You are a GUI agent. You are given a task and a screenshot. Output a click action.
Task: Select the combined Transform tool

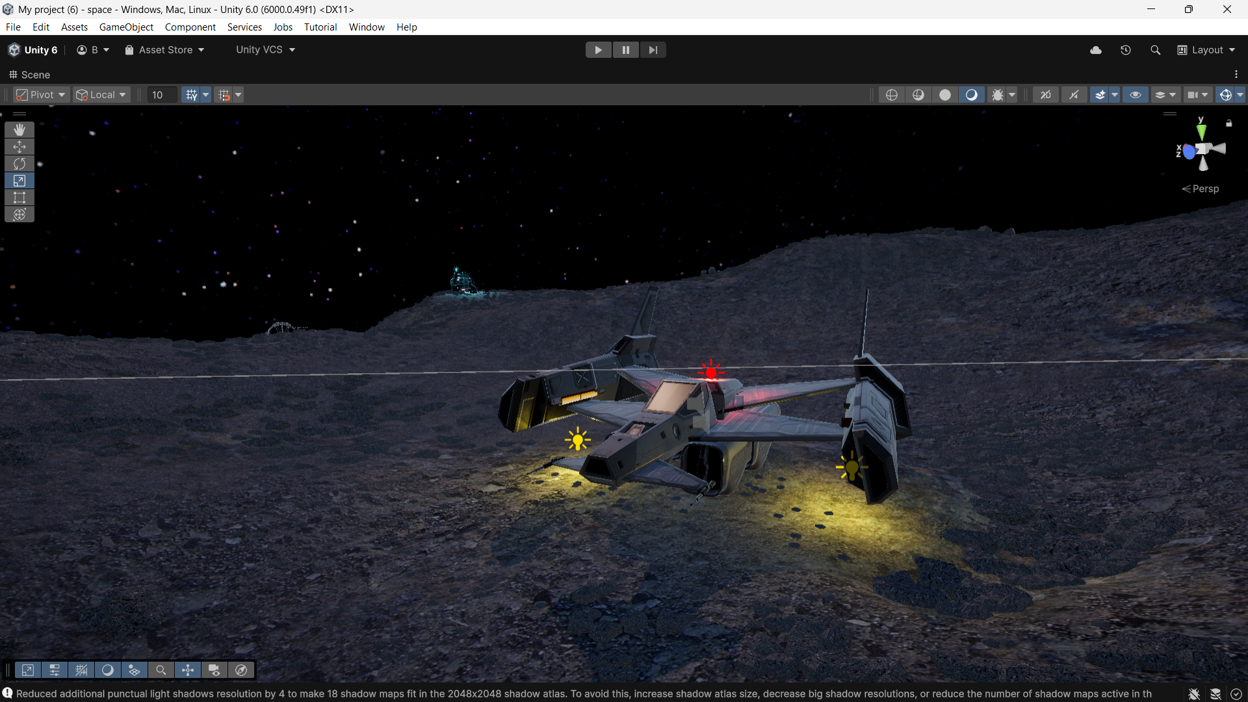click(x=19, y=214)
